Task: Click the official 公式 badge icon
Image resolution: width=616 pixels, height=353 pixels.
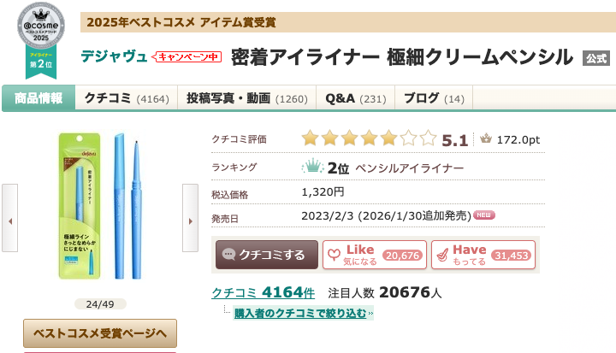Action: tap(595, 58)
